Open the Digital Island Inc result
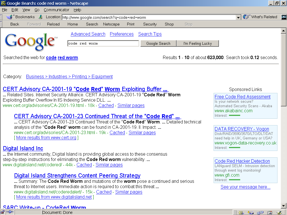 pos(23,148)
